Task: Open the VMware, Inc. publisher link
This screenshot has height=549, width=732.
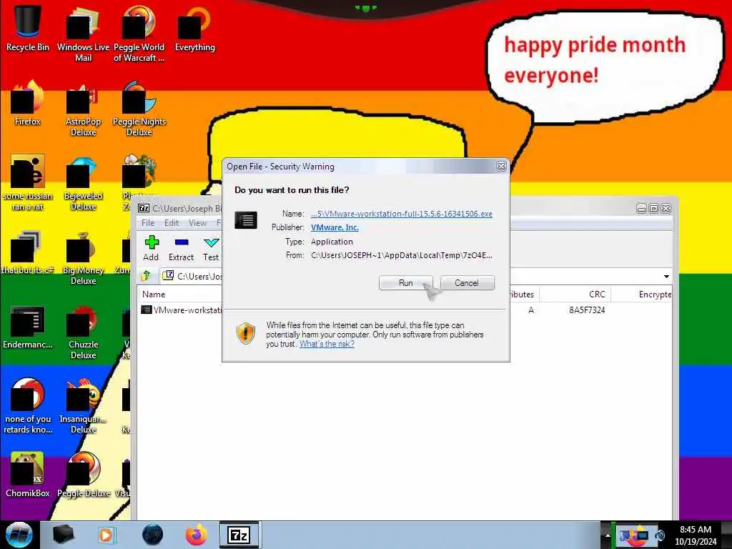Action: point(335,227)
